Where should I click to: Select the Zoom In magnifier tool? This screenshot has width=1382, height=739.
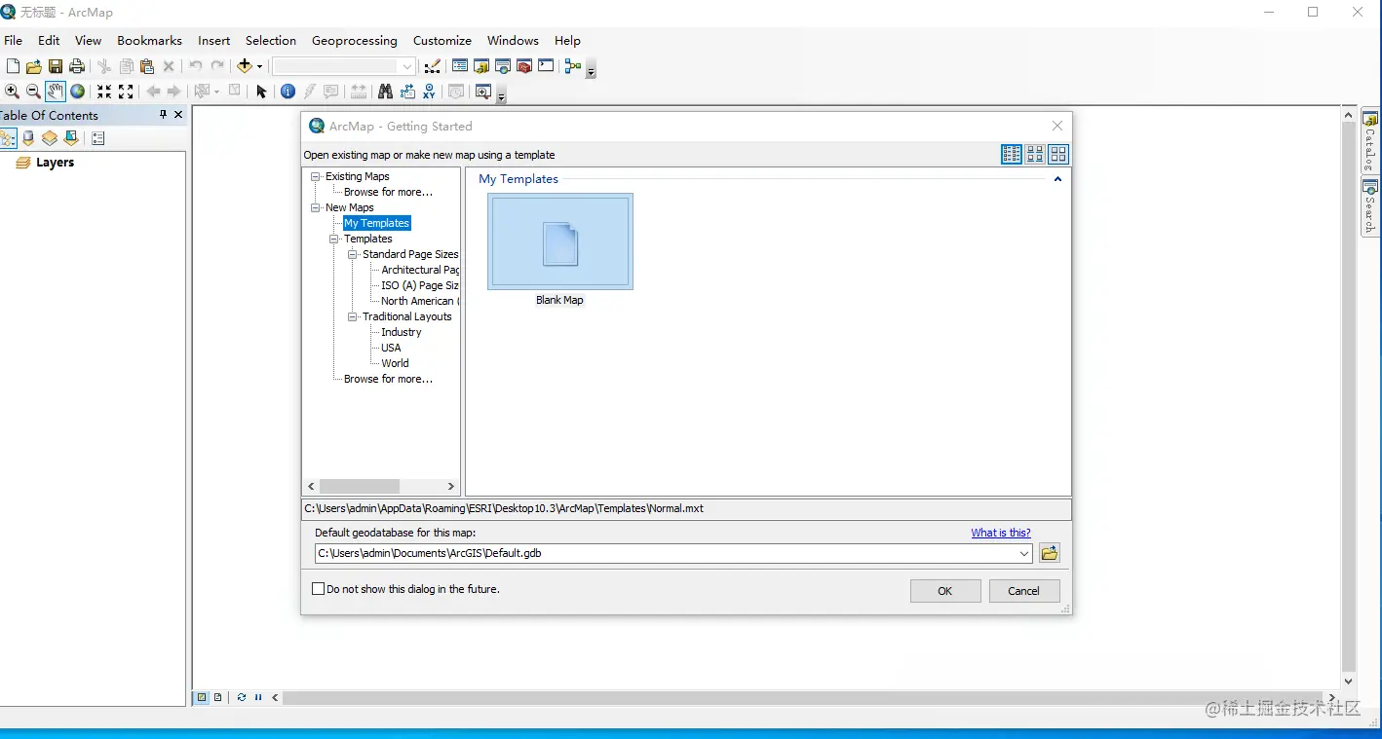[x=12, y=92]
